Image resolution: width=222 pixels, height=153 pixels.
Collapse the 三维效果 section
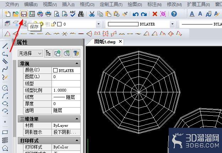point(77,119)
